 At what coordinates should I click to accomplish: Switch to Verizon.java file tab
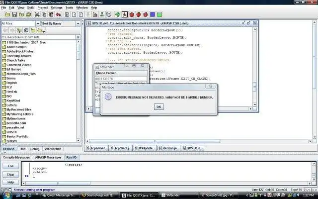pos(168,148)
